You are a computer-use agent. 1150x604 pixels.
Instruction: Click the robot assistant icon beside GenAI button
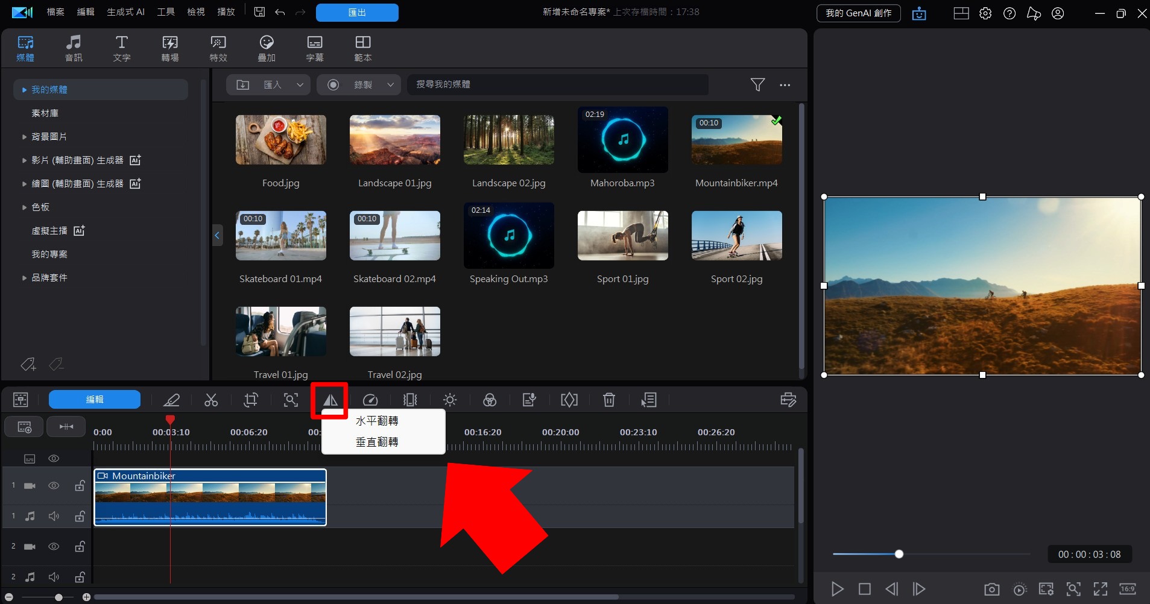click(919, 13)
